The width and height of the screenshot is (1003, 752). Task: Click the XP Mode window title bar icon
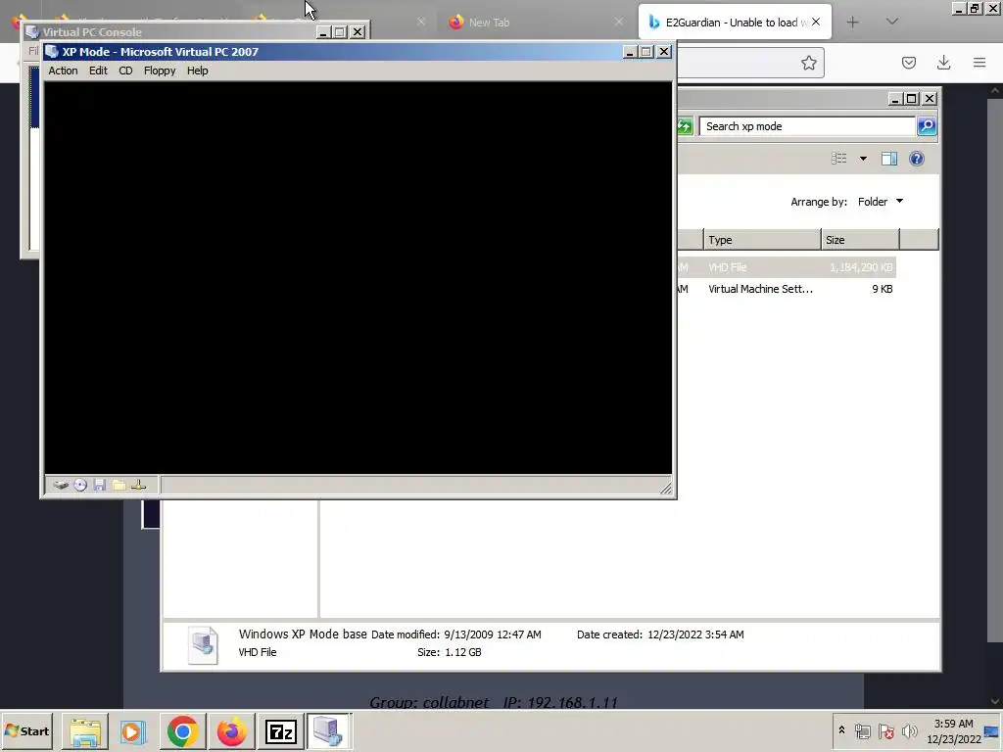(53, 52)
